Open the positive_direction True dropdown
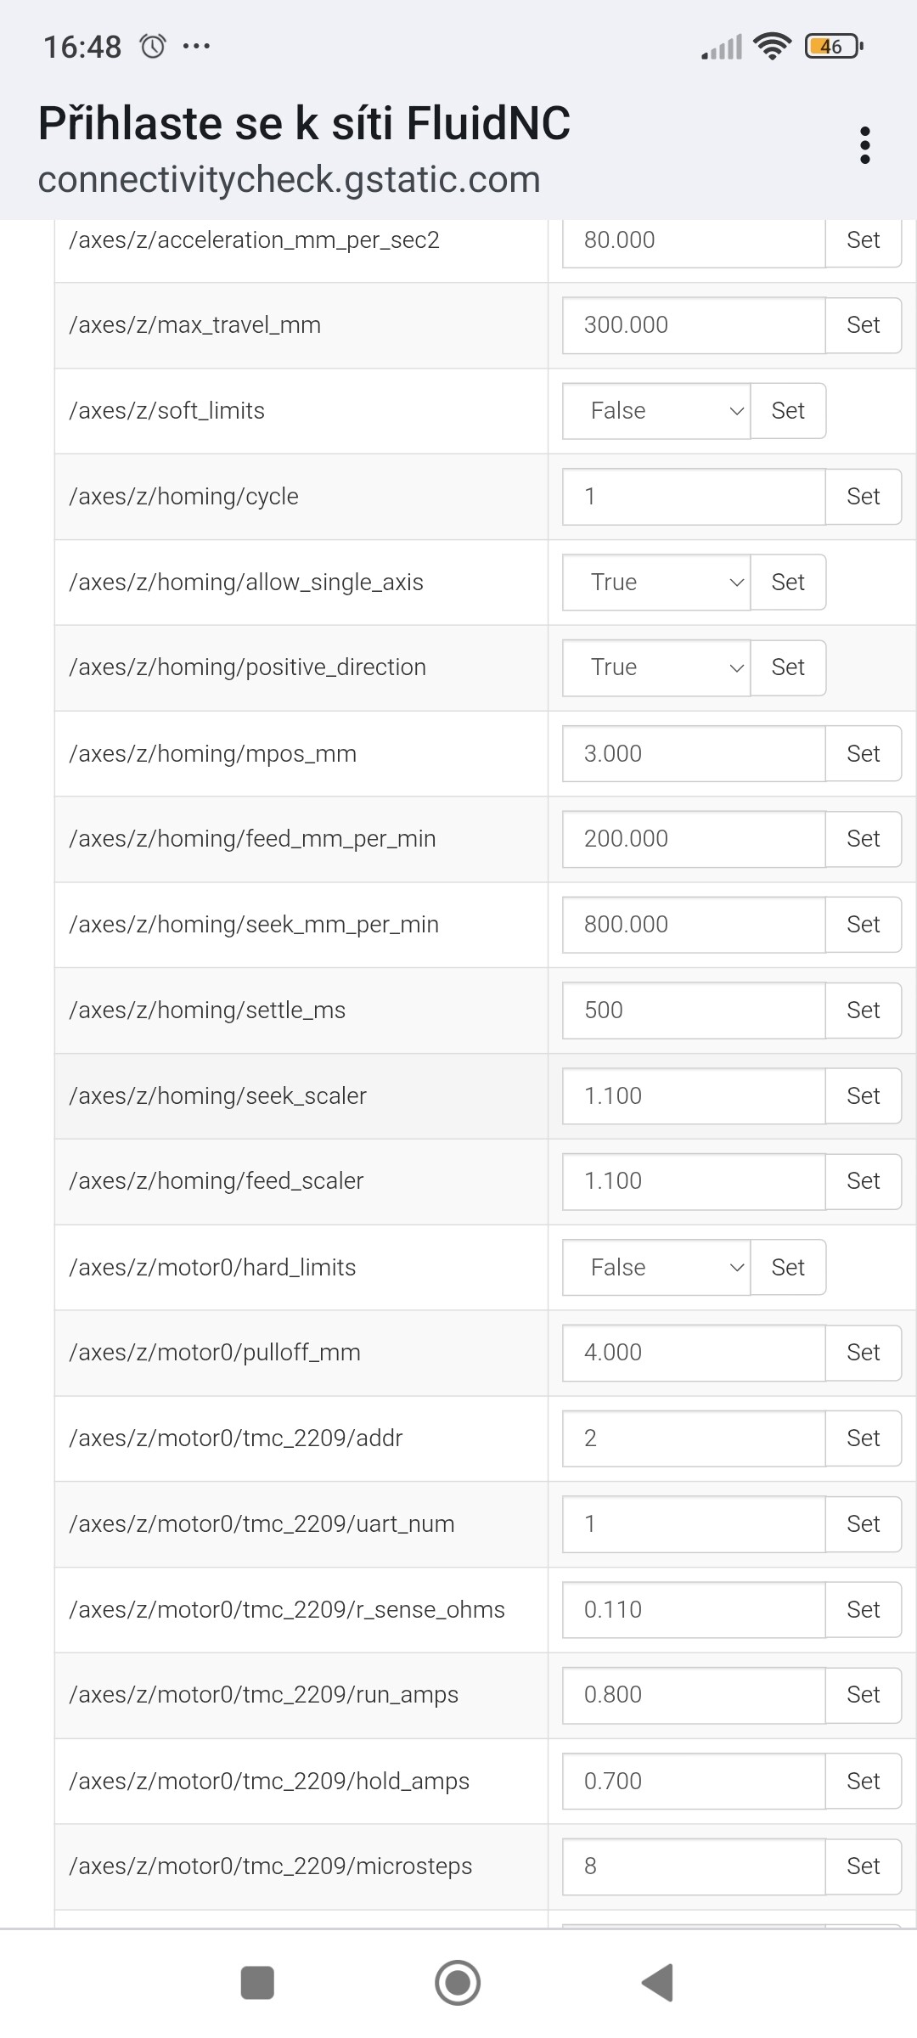The height and width of the screenshot is (2038, 917). point(656,667)
